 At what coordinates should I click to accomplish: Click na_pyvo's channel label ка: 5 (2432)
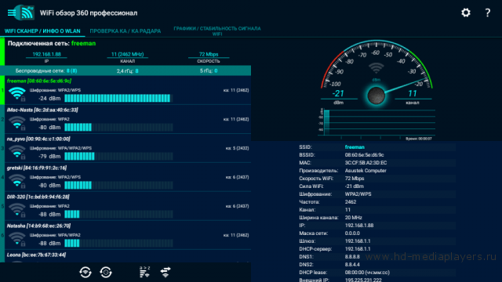point(237,148)
